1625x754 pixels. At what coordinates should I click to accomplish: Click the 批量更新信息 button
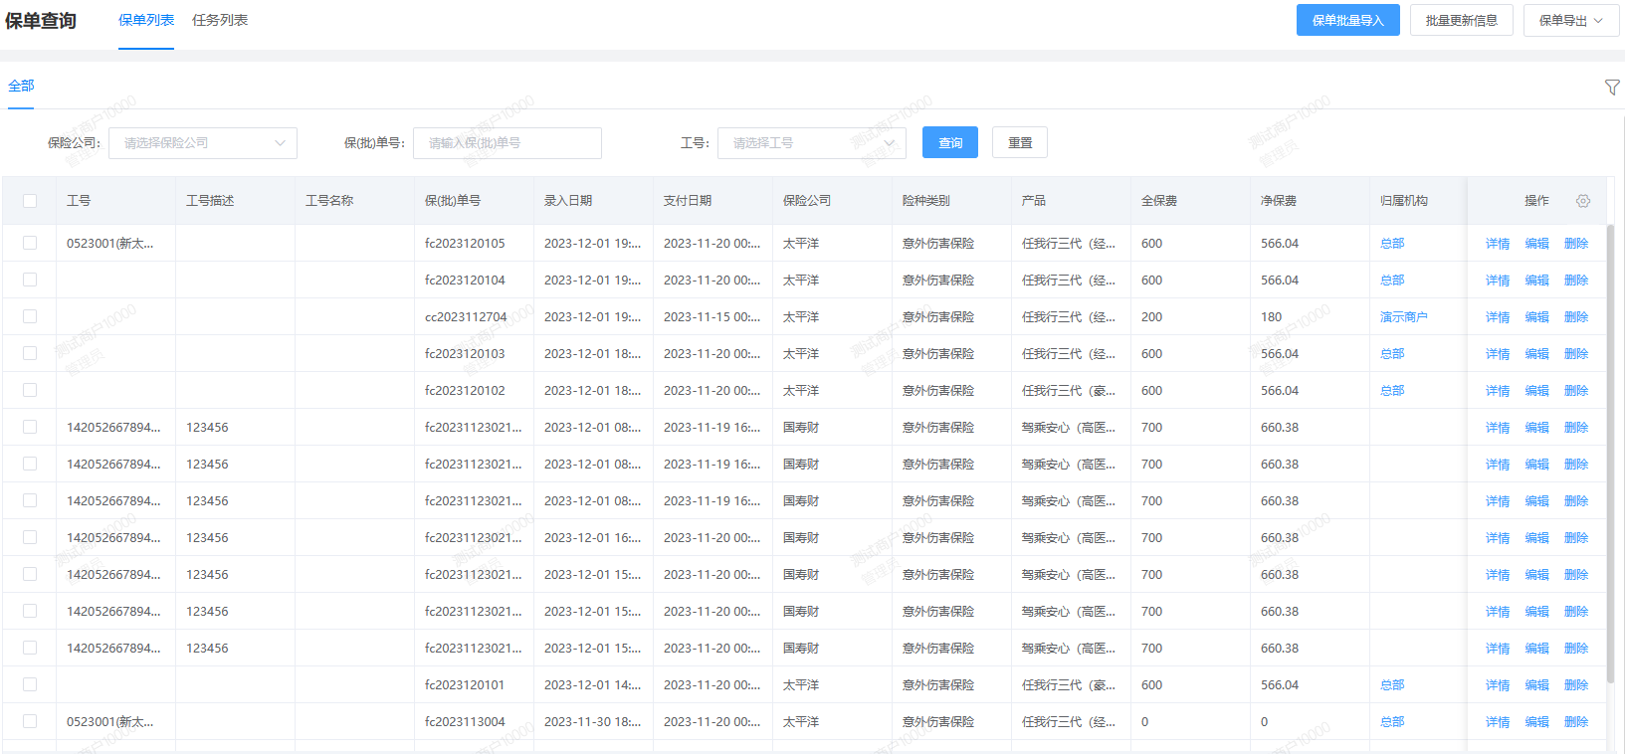(x=1461, y=20)
